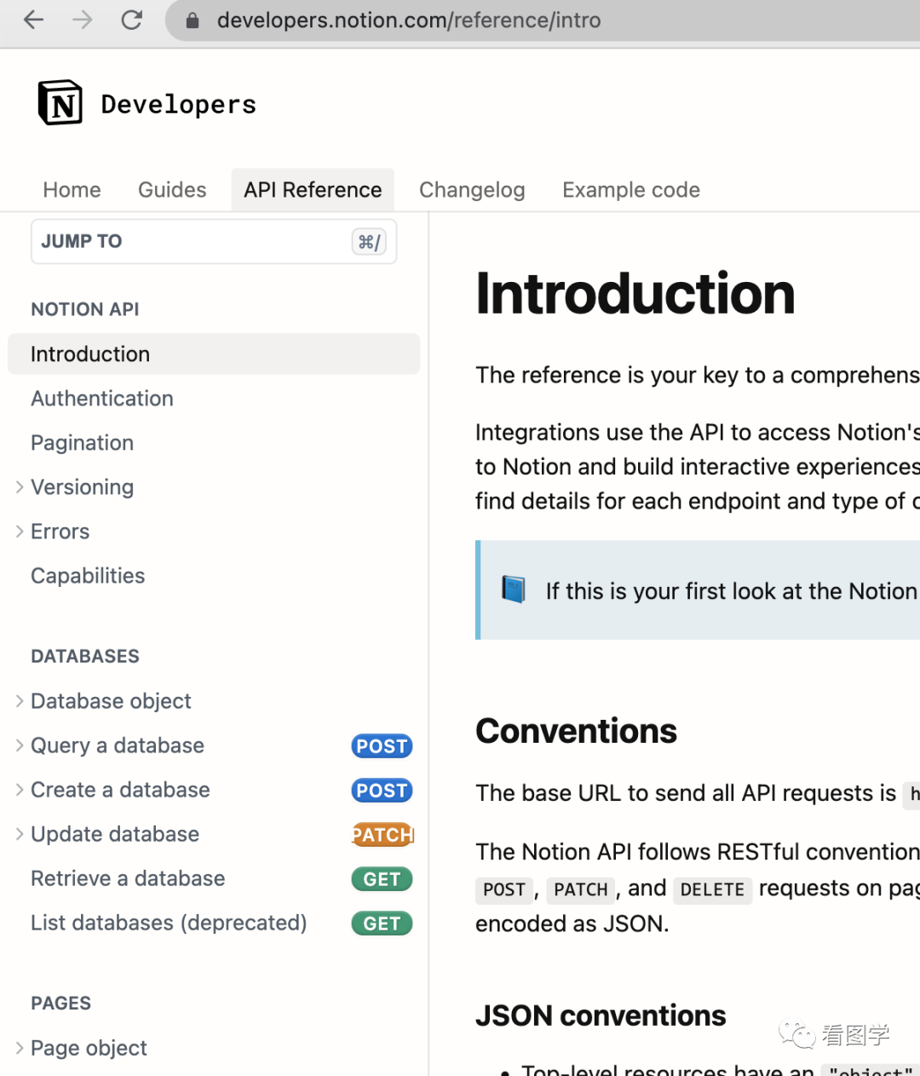Click the blue book icon in callout
Image resolution: width=920 pixels, height=1076 pixels.
pos(514,590)
